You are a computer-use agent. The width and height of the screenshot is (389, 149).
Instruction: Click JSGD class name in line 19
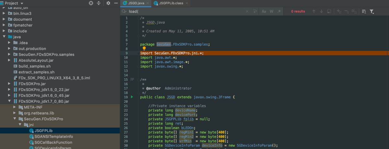click(x=171, y=97)
